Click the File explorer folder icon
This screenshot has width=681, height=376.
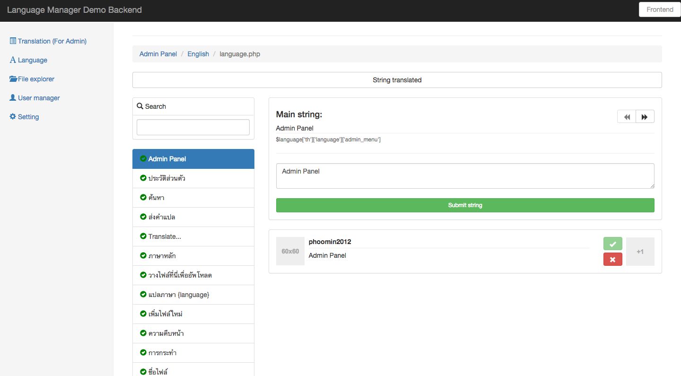(13, 79)
